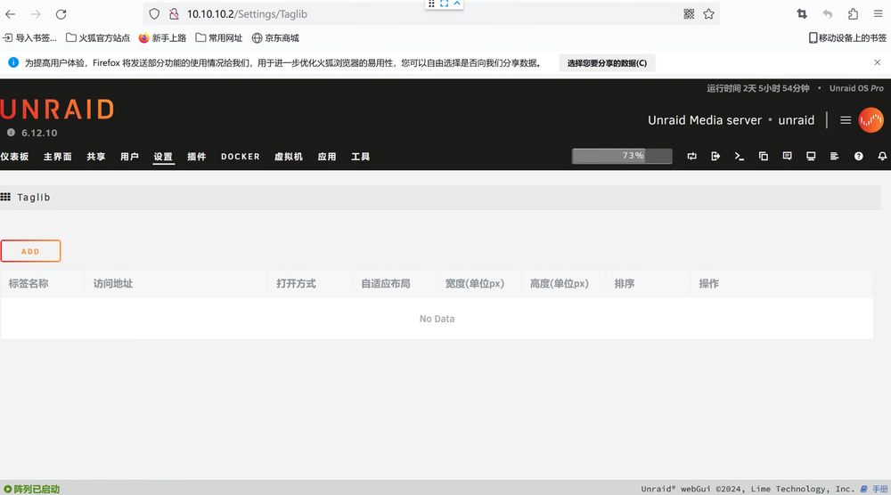Click the monitor info icon in nav bar
Viewport: 891px width, 495px height.
pyautogui.click(x=811, y=156)
